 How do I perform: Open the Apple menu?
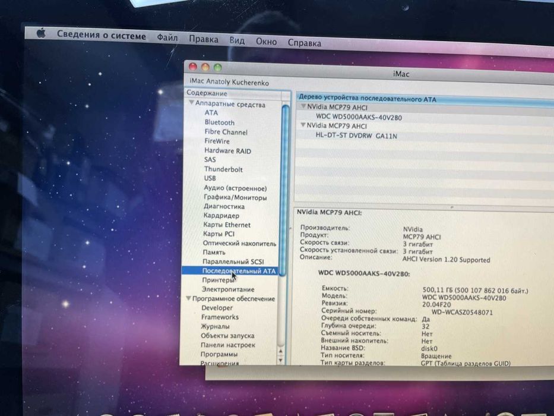click(x=42, y=33)
